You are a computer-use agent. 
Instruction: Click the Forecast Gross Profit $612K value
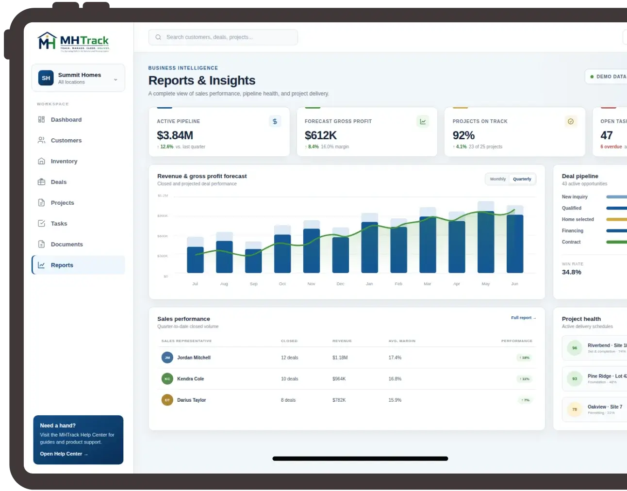[321, 136]
